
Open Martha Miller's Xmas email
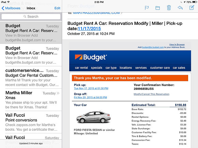tap(31, 100)
